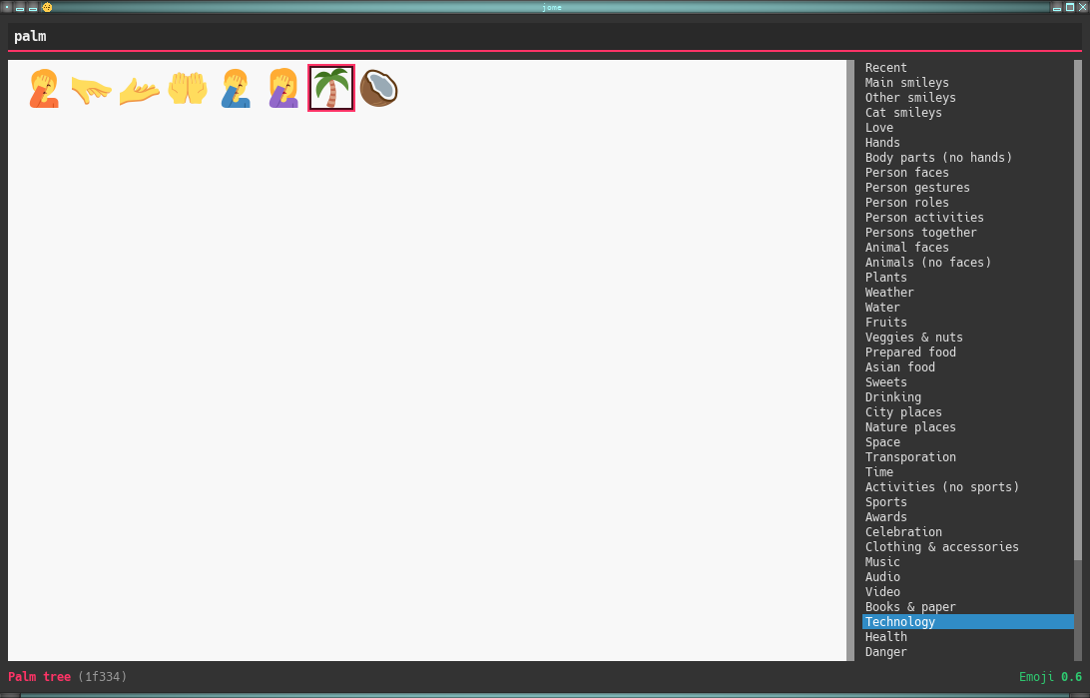Screen dimensions: 1090x698
Task: Open Asian food category
Action: click(x=967, y=367)
